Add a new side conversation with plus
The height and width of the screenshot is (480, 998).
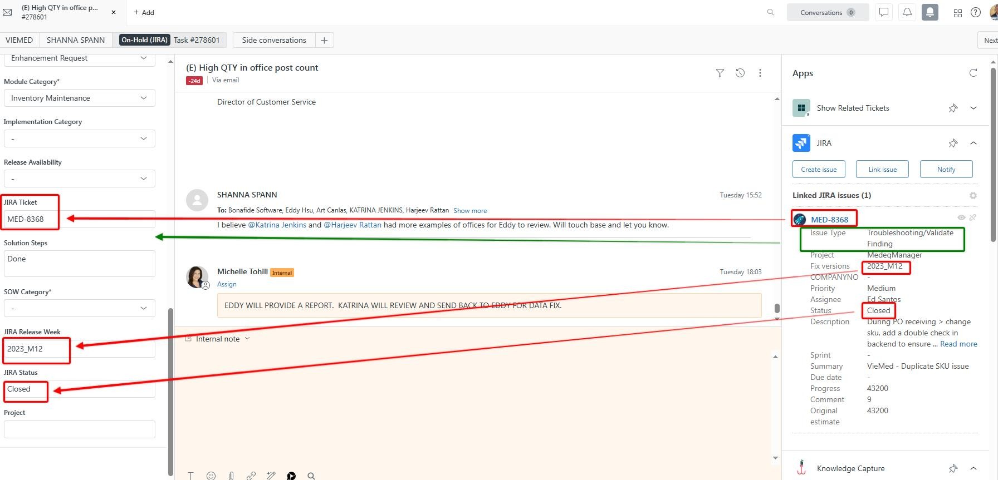coord(324,40)
